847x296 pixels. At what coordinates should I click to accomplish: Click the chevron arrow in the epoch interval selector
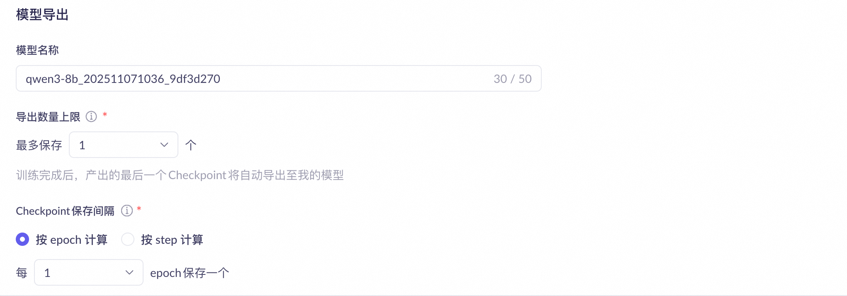pyautogui.click(x=129, y=272)
